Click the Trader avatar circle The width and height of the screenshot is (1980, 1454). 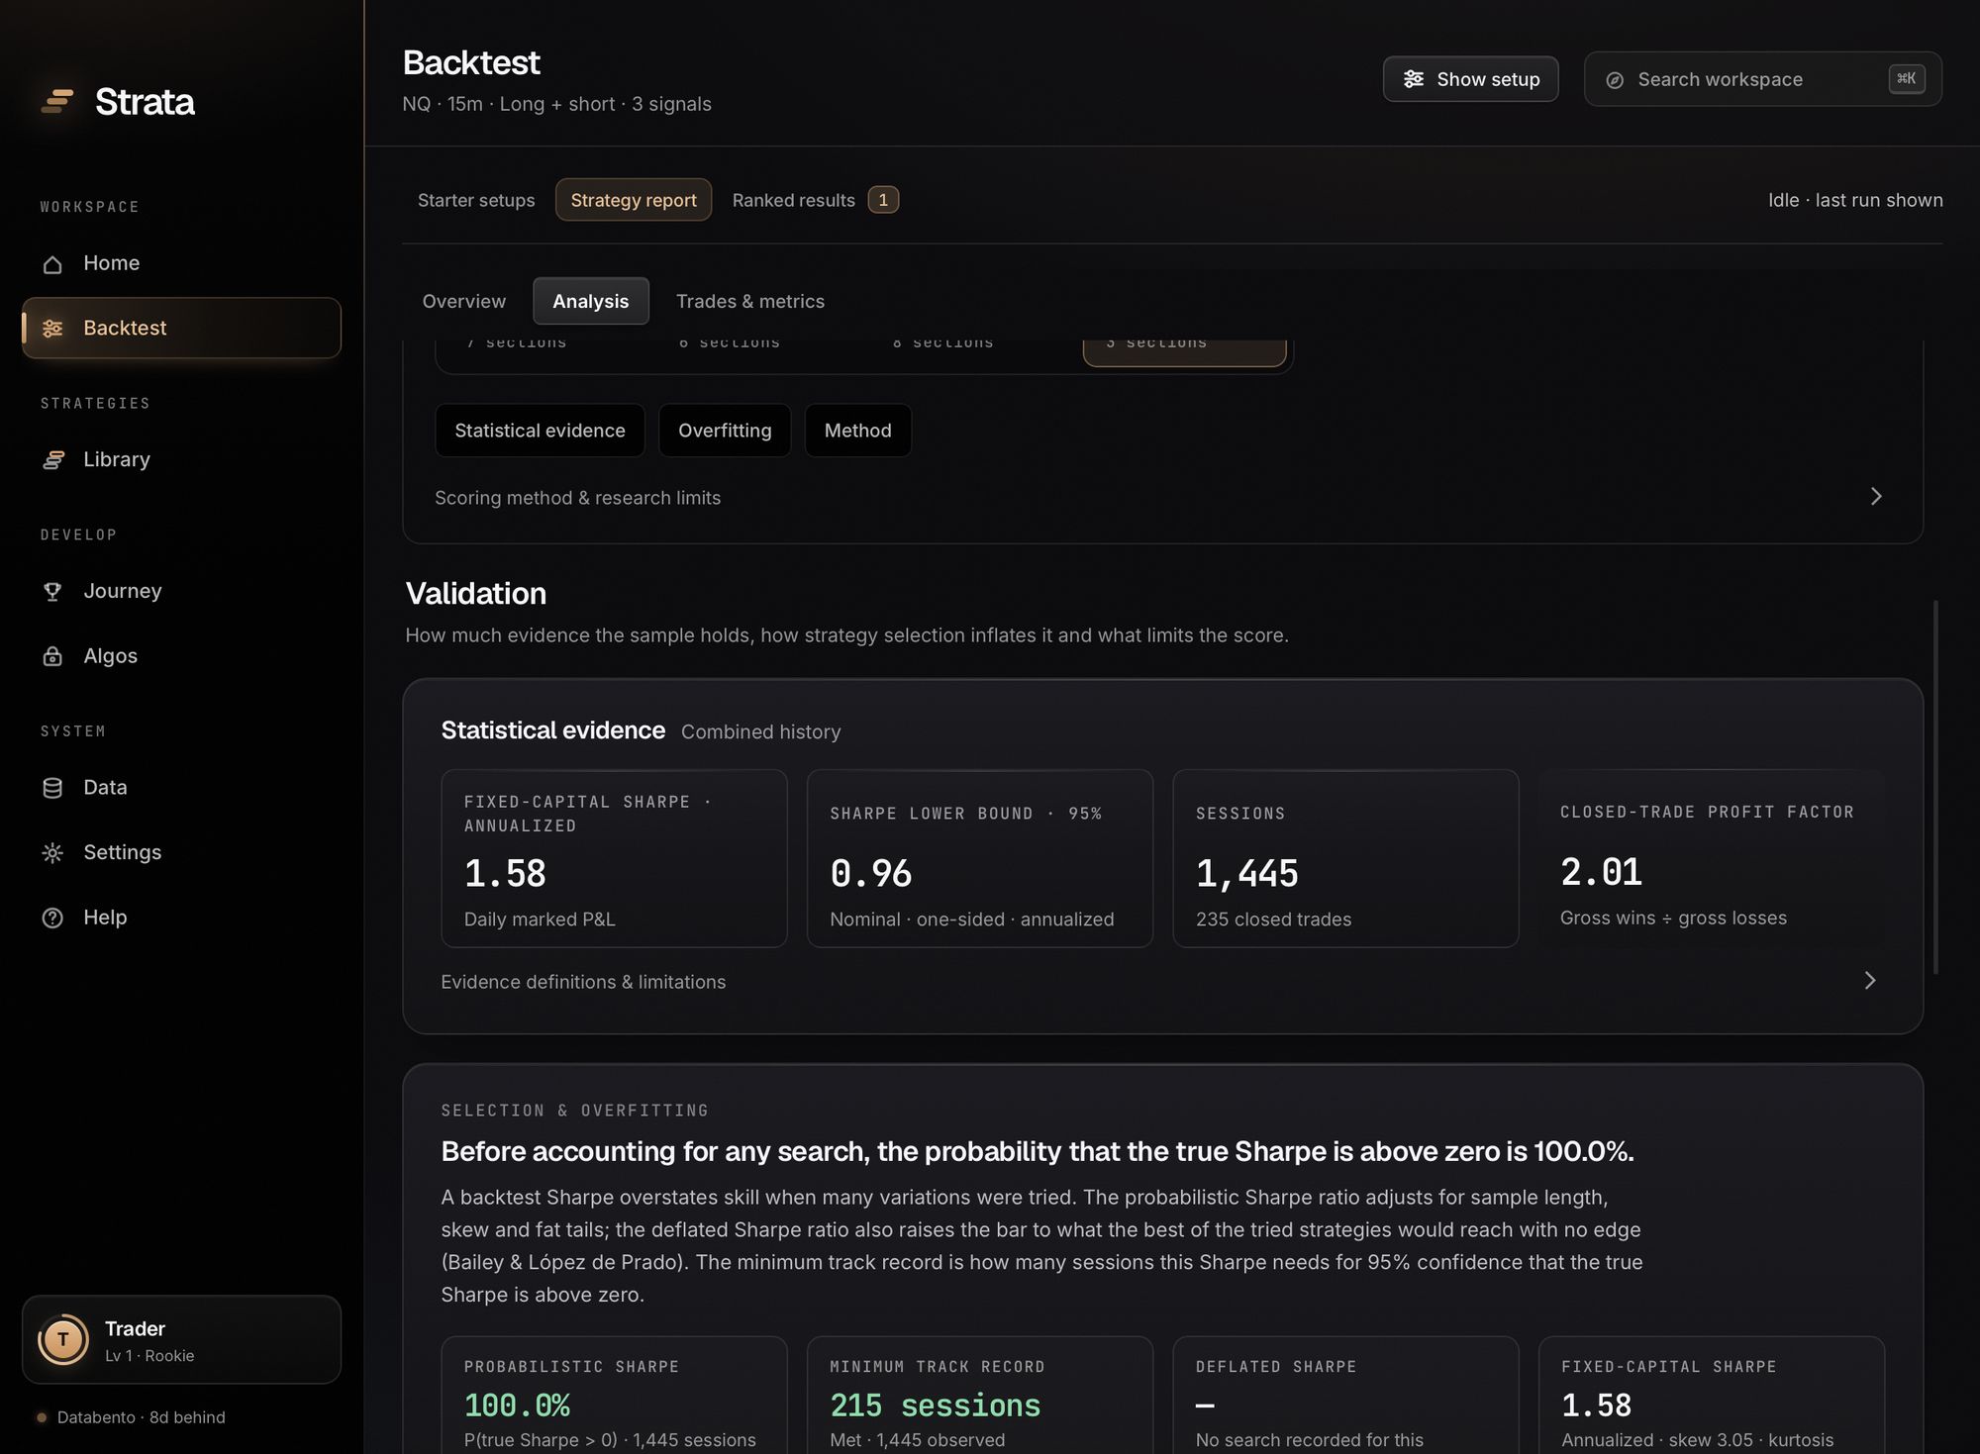point(63,1340)
